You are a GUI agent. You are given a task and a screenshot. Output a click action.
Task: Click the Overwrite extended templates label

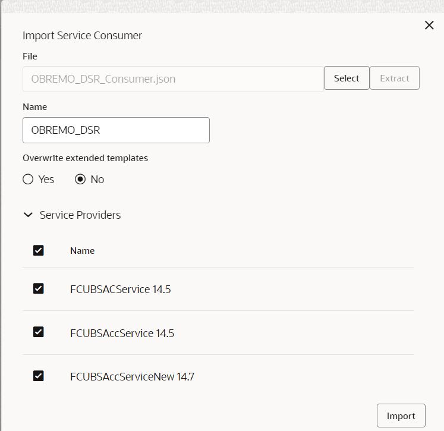85,158
